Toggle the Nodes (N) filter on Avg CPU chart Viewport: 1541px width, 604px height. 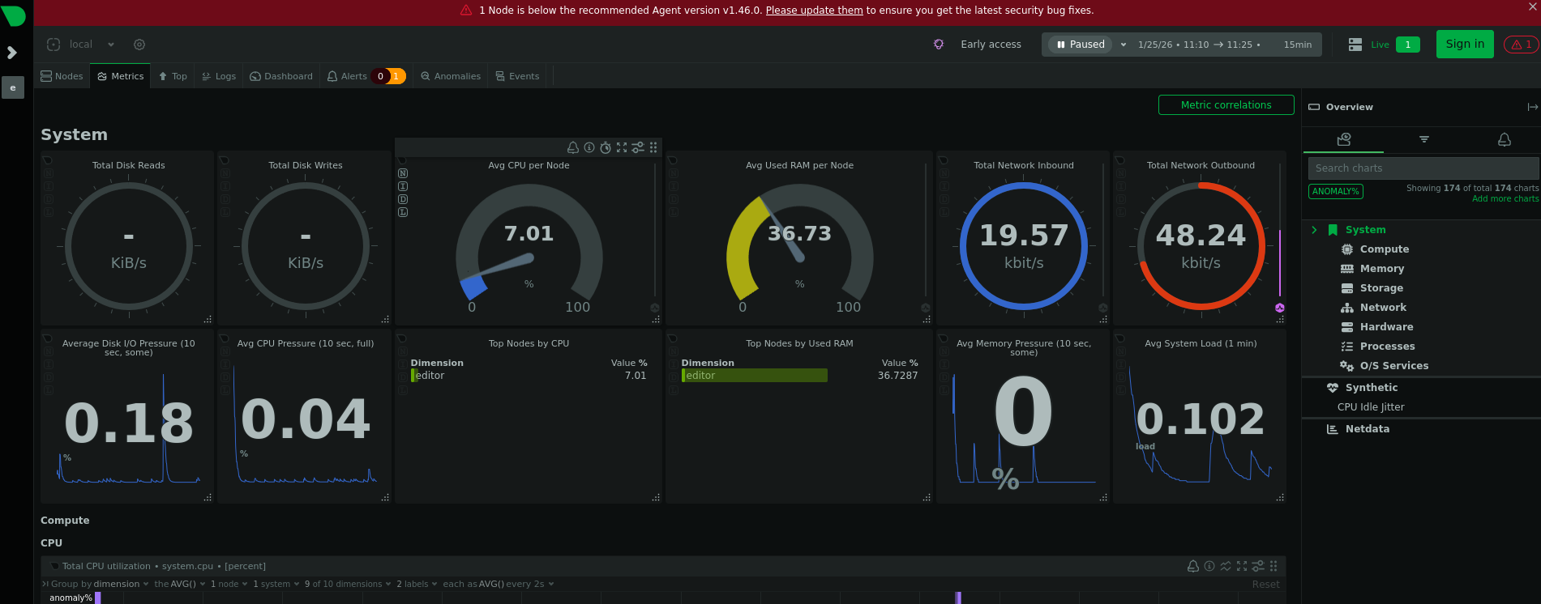point(403,173)
